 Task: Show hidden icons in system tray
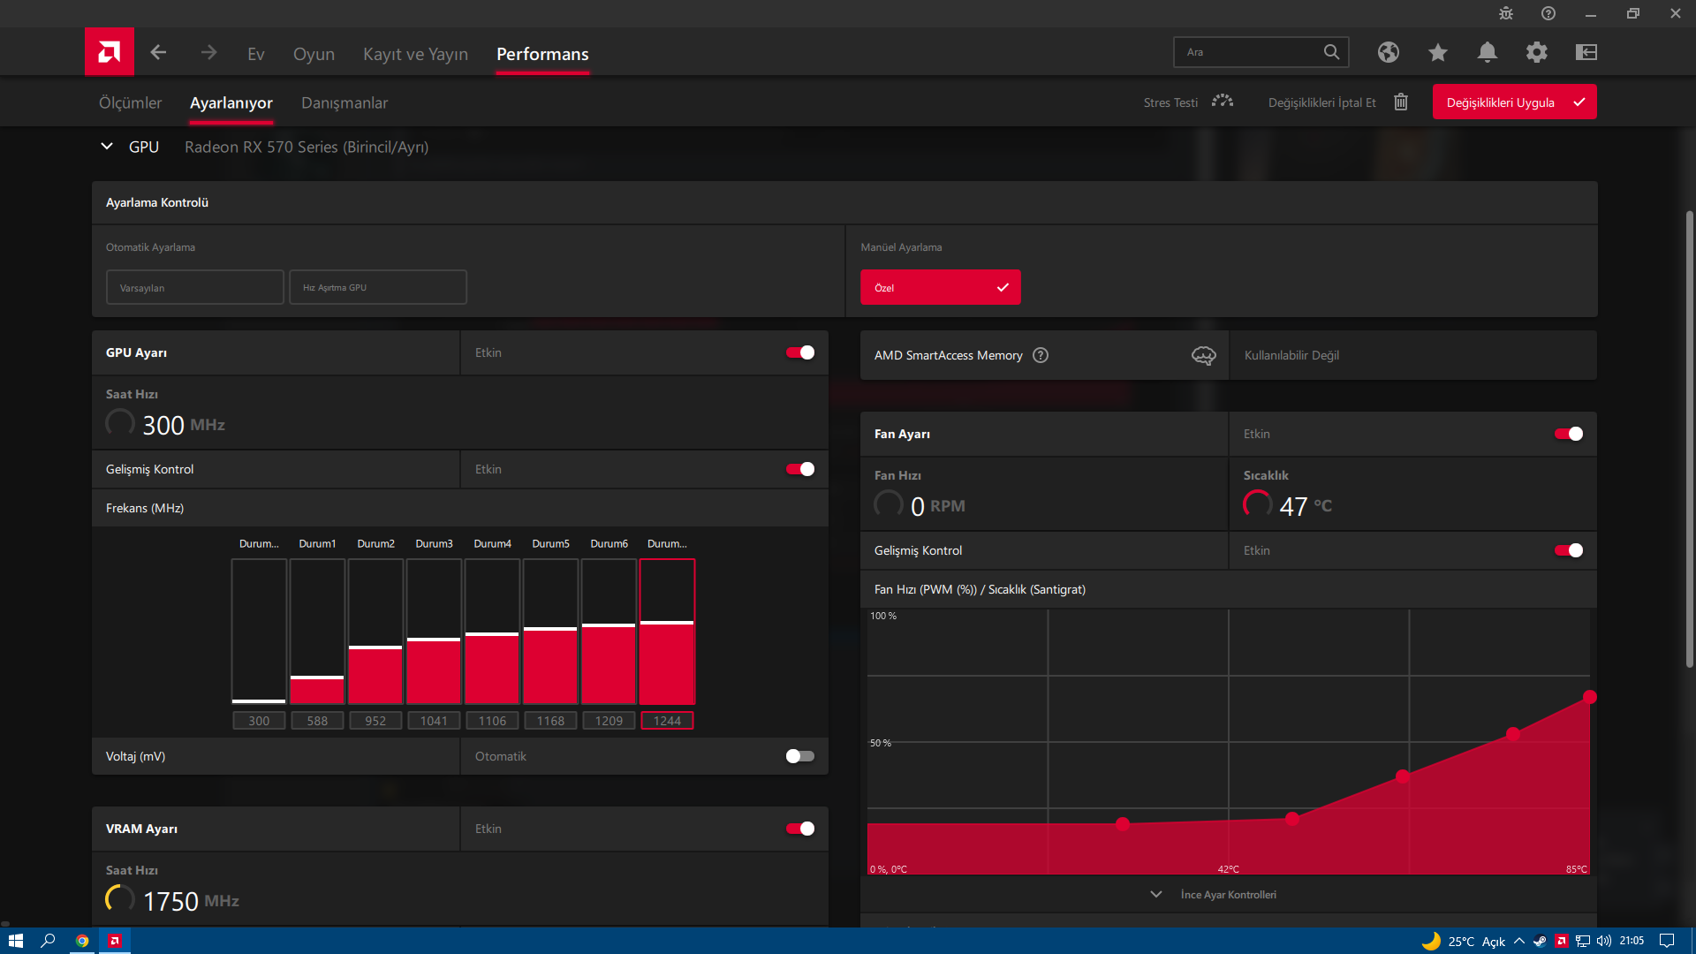tap(1518, 941)
